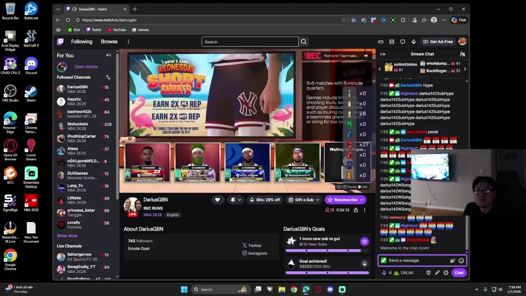Open Prime loot crown icon
Image resolution: width=526 pixels, height=296 pixels.
point(381,42)
